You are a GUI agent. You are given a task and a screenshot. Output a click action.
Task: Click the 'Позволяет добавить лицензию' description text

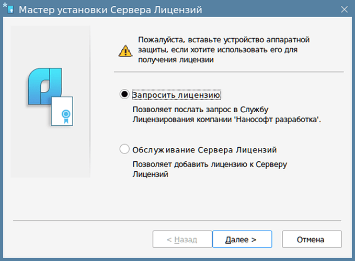[210, 169]
